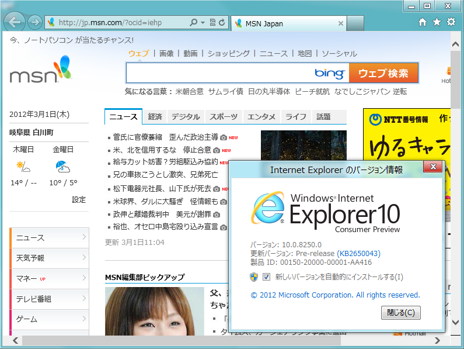Click the vertical scrollbar down arrow
Screen dimensions: 464x349
(455, 322)
